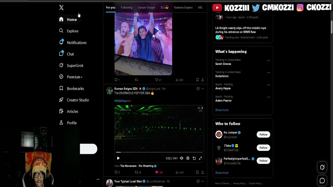This screenshot has height=187, width=333.
Task: Open LA Knight nearly slips news story
Action: [241, 30]
